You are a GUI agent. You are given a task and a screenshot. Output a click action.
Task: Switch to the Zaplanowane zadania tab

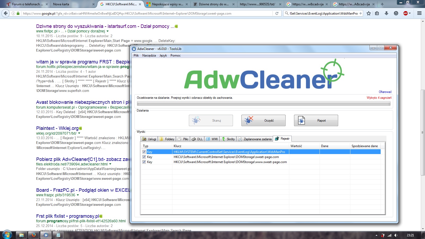[x=255, y=139]
